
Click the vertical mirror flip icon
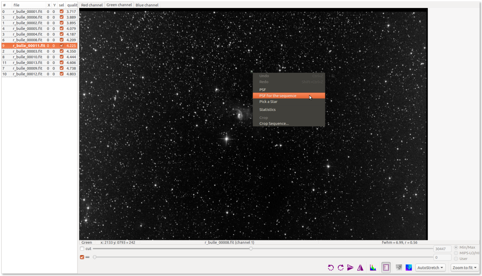(350, 268)
